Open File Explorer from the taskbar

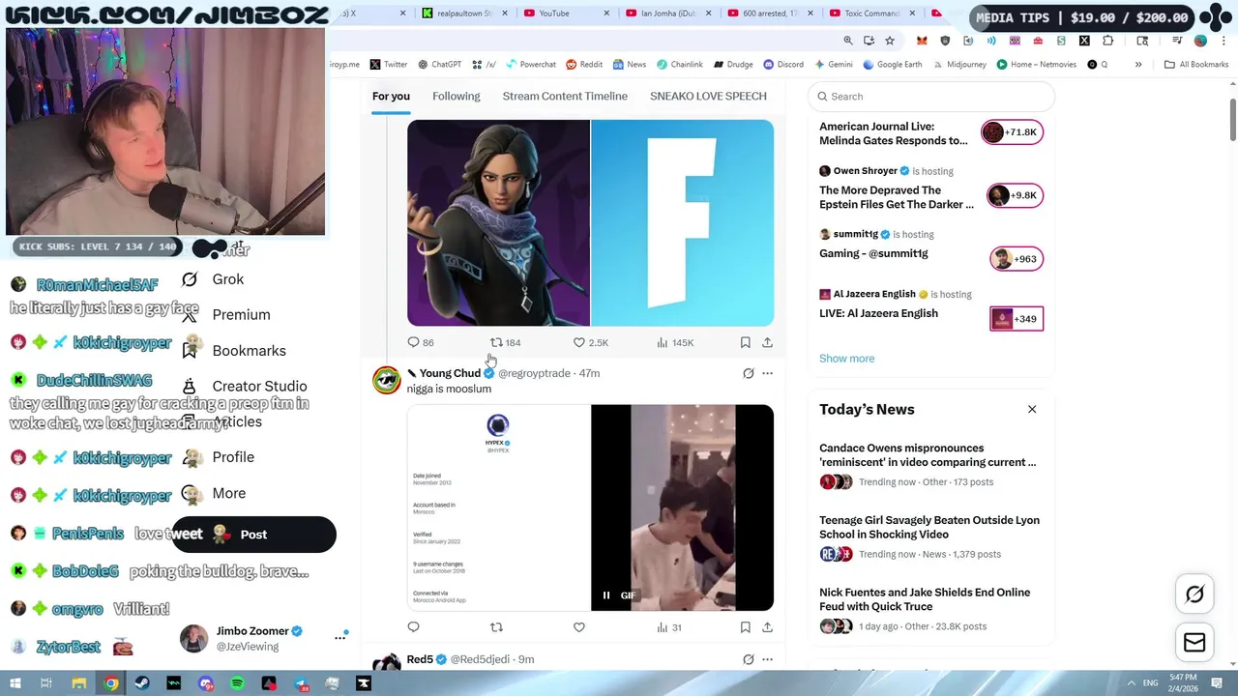pyautogui.click(x=79, y=683)
